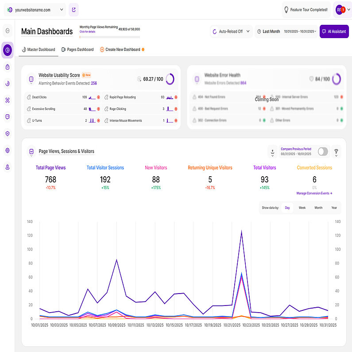The height and width of the screenshot is (352, 352).
Task: Switch to the Pages Dashboard tab
Action: pos(77,50)
